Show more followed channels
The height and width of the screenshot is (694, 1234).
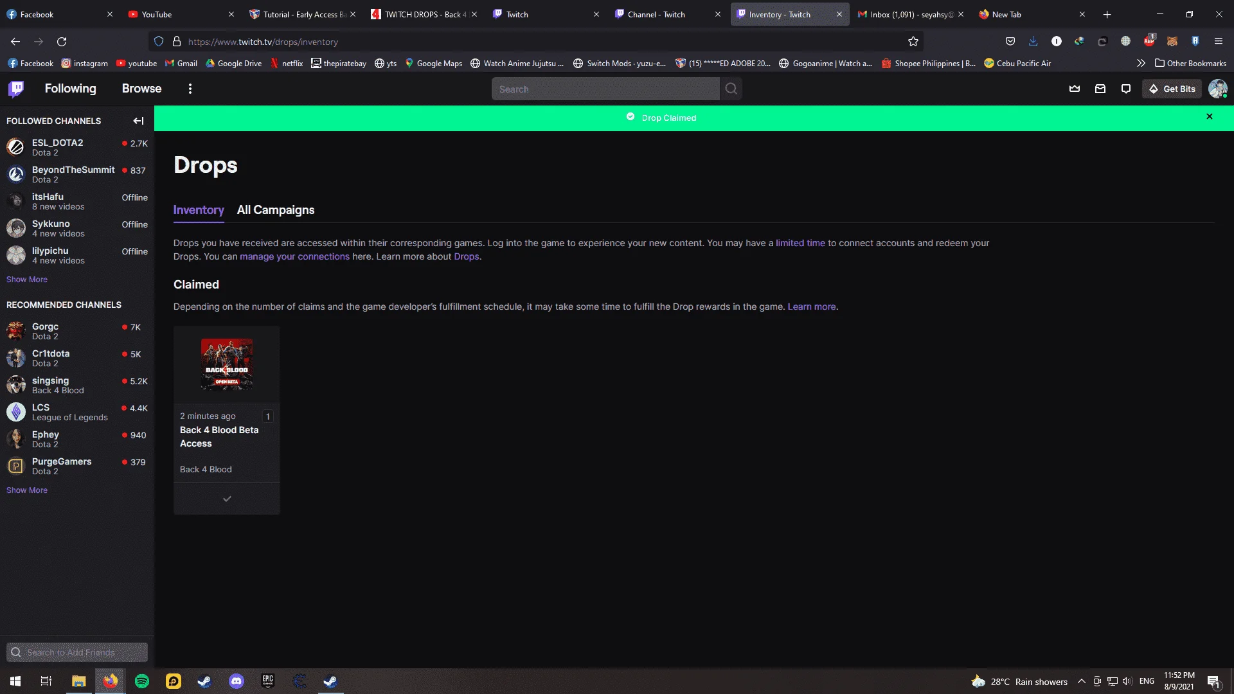[x=27, y=280]
